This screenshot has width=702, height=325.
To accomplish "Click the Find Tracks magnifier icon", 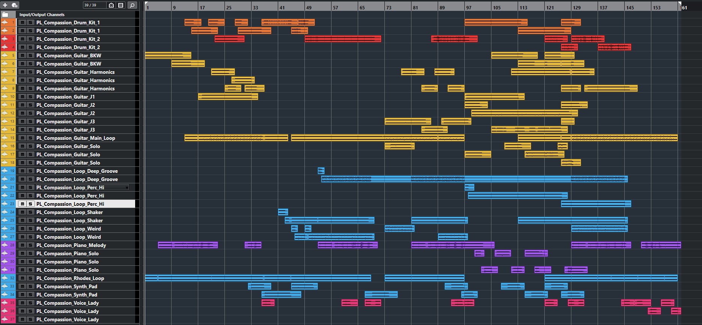I will pos(132,5).
